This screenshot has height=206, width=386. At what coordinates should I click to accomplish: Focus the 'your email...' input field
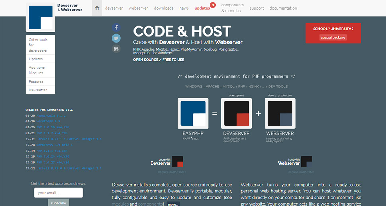pyautogui.click(x=59, y=193)
